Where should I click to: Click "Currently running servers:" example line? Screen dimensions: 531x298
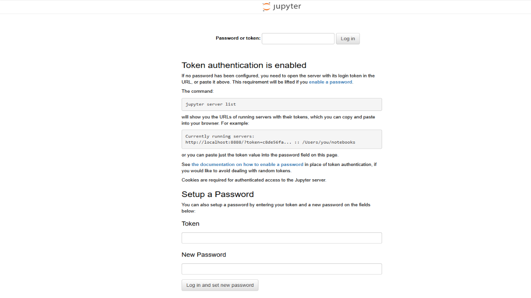click(220, 136)
